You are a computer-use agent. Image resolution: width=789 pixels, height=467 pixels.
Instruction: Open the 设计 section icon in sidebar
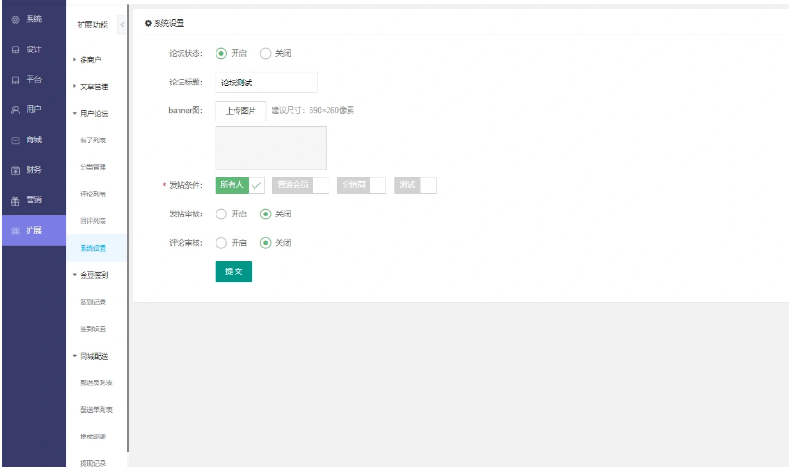15,49
